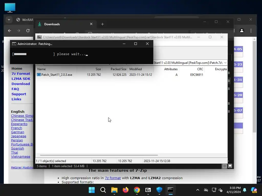
Task: Open the volume muted tray icon
Action: tap(221, 190)
